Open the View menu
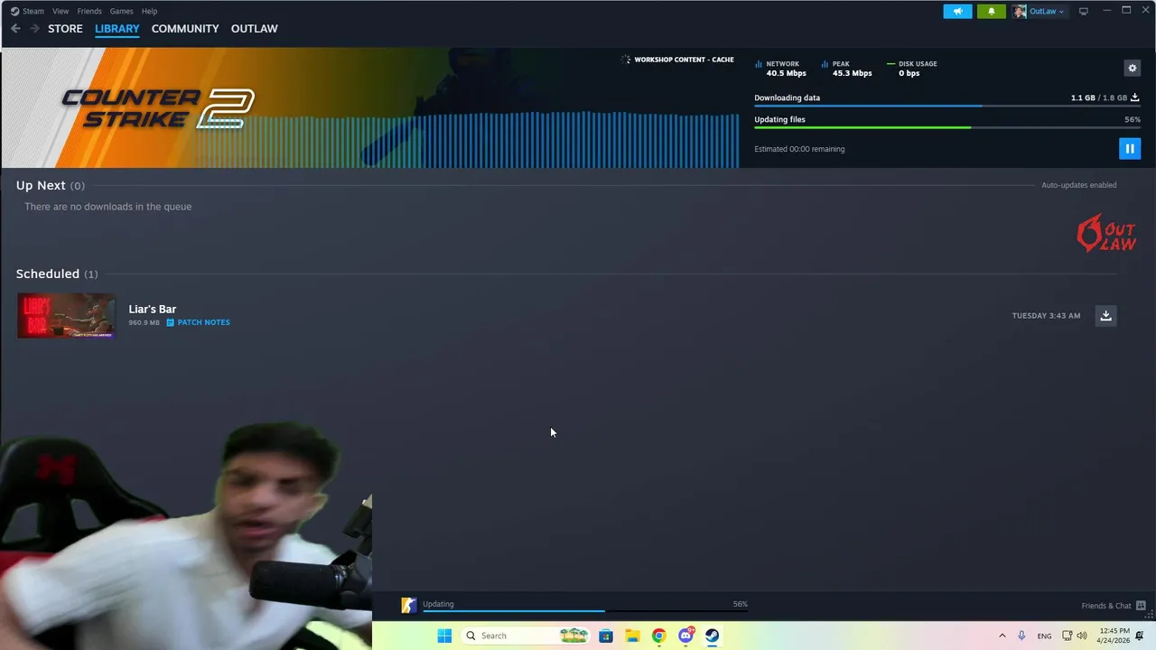This screenshot has height=650, width=1156. [61, 11]
